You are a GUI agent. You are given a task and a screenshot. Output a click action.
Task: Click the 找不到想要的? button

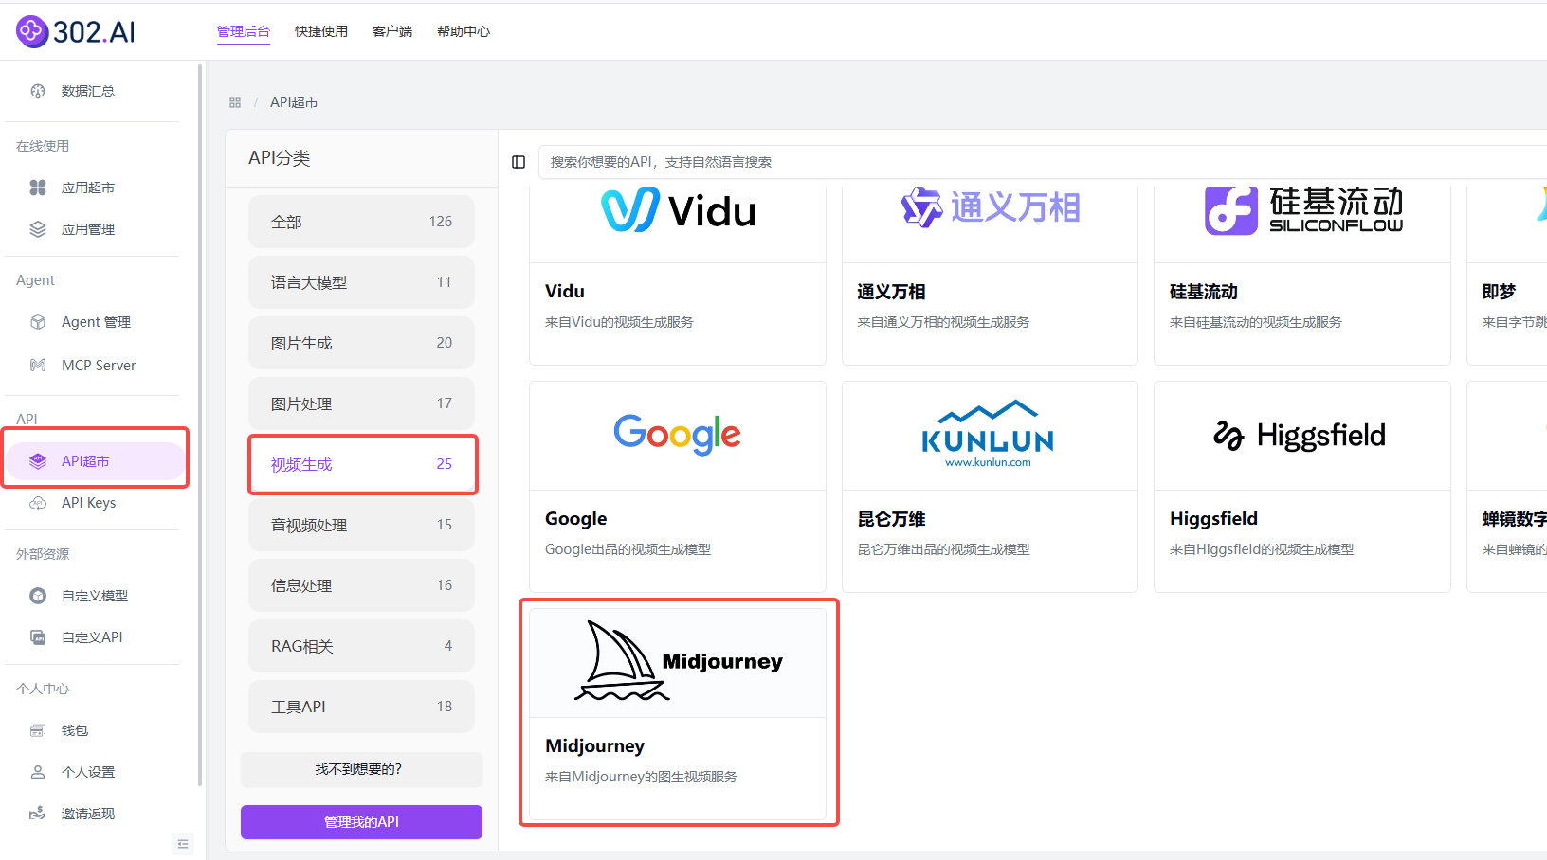point(361,769)
